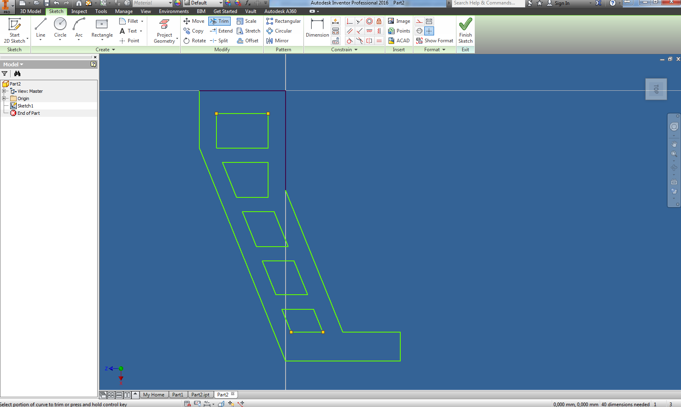681x407 pixels.
Task: Insert an ACAD file
Action: coord(399,41)
